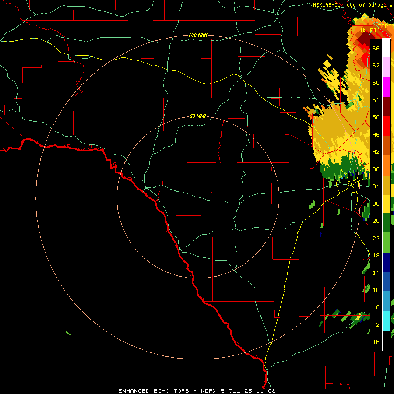
Task: Click the 34 value on the scale
Action: click(x=376, y=186)
